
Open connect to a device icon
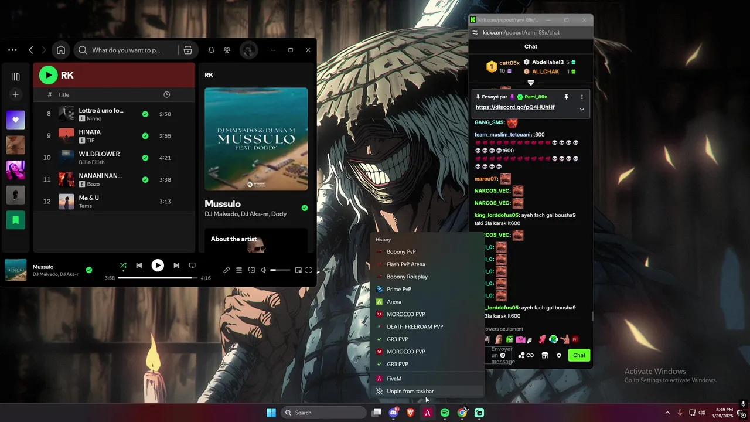coord(251,270)
